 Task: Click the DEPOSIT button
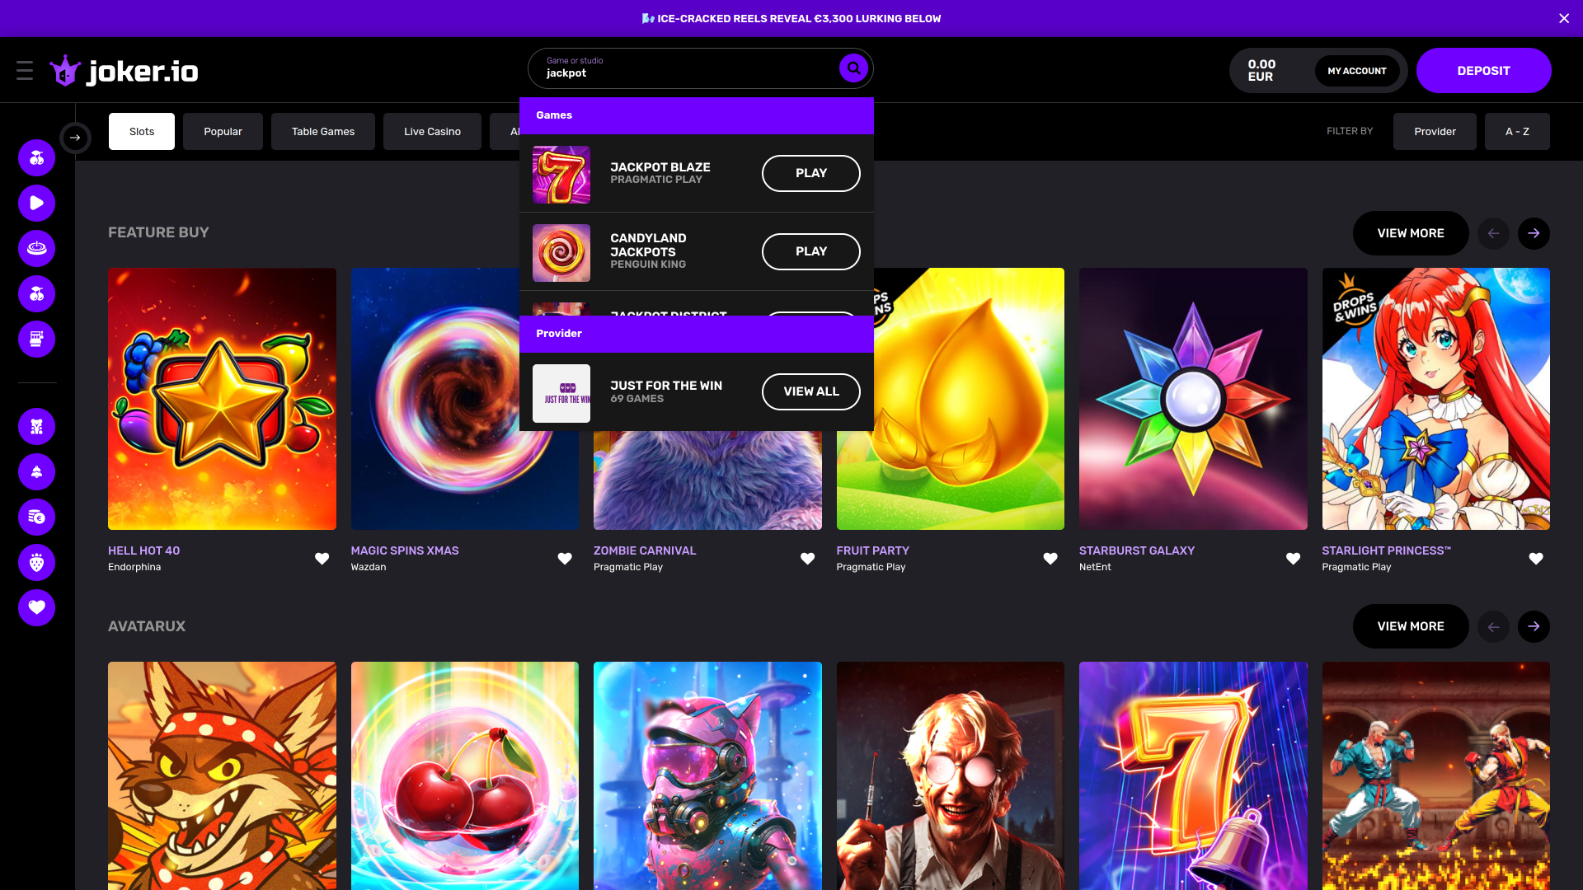tap(1483, 70)
